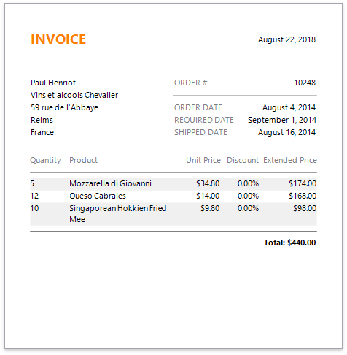
Task: Select order number 10248
Action: tap(305, 83)
